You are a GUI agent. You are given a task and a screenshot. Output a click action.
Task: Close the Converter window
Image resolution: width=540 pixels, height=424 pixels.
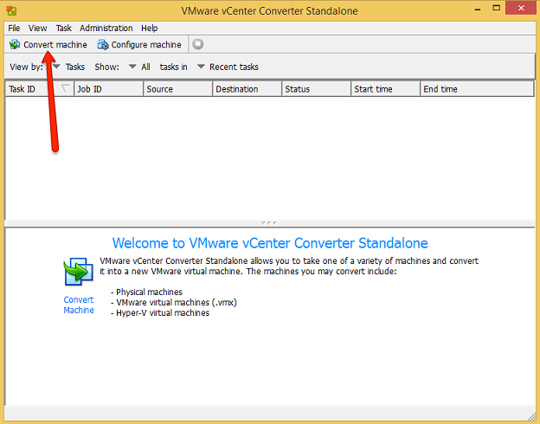pyautogui.click(x=521, y=9)
